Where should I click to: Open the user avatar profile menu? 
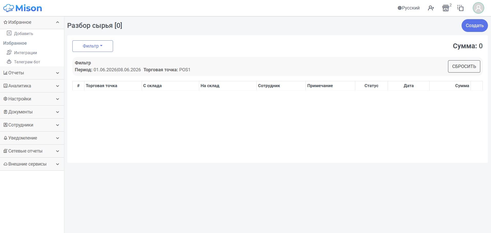[x=478, y=8]
